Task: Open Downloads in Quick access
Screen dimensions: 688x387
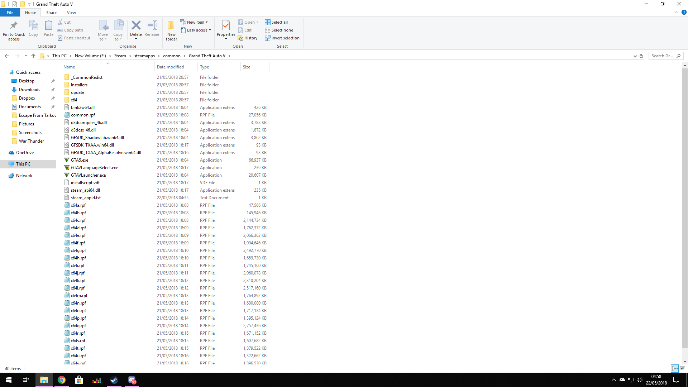Action: (29, 90)
